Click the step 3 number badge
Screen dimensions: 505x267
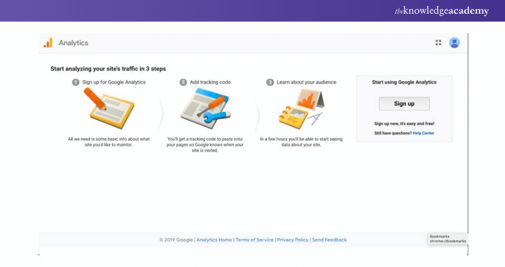(270, 82)
